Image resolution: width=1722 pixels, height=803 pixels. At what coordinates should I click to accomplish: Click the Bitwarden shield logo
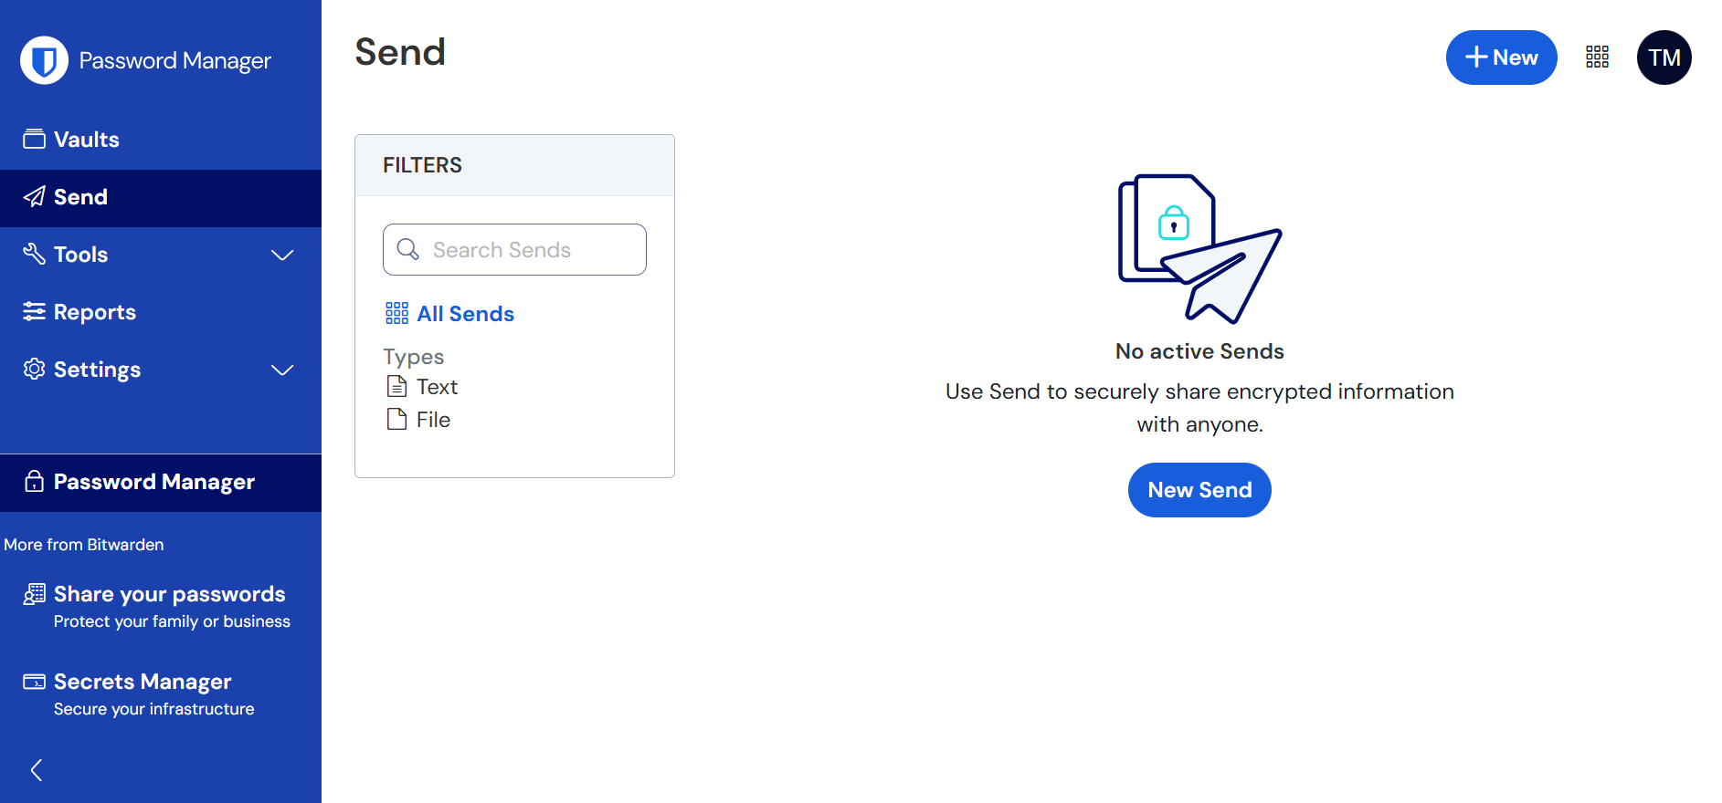tap(44, 60)
